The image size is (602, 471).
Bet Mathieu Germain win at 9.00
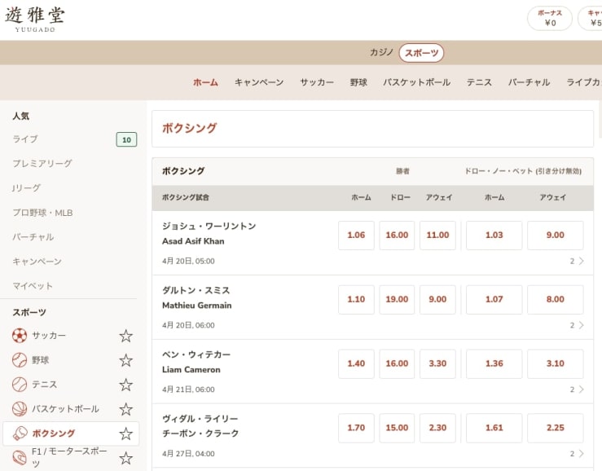click(437, 299)
